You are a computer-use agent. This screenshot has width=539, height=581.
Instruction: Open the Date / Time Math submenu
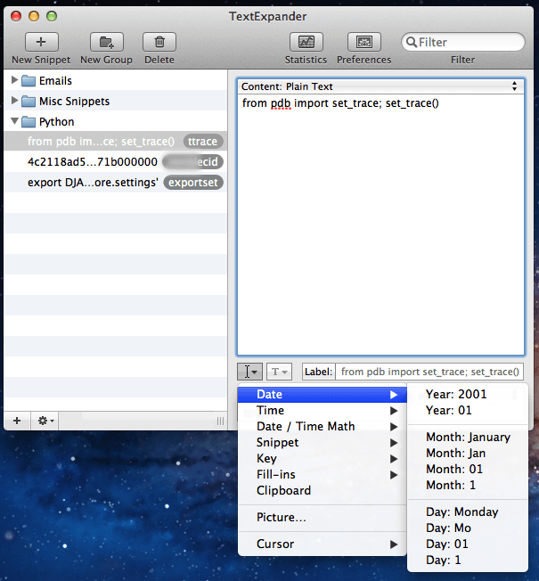pyautogui.click(x=323, y=427)
